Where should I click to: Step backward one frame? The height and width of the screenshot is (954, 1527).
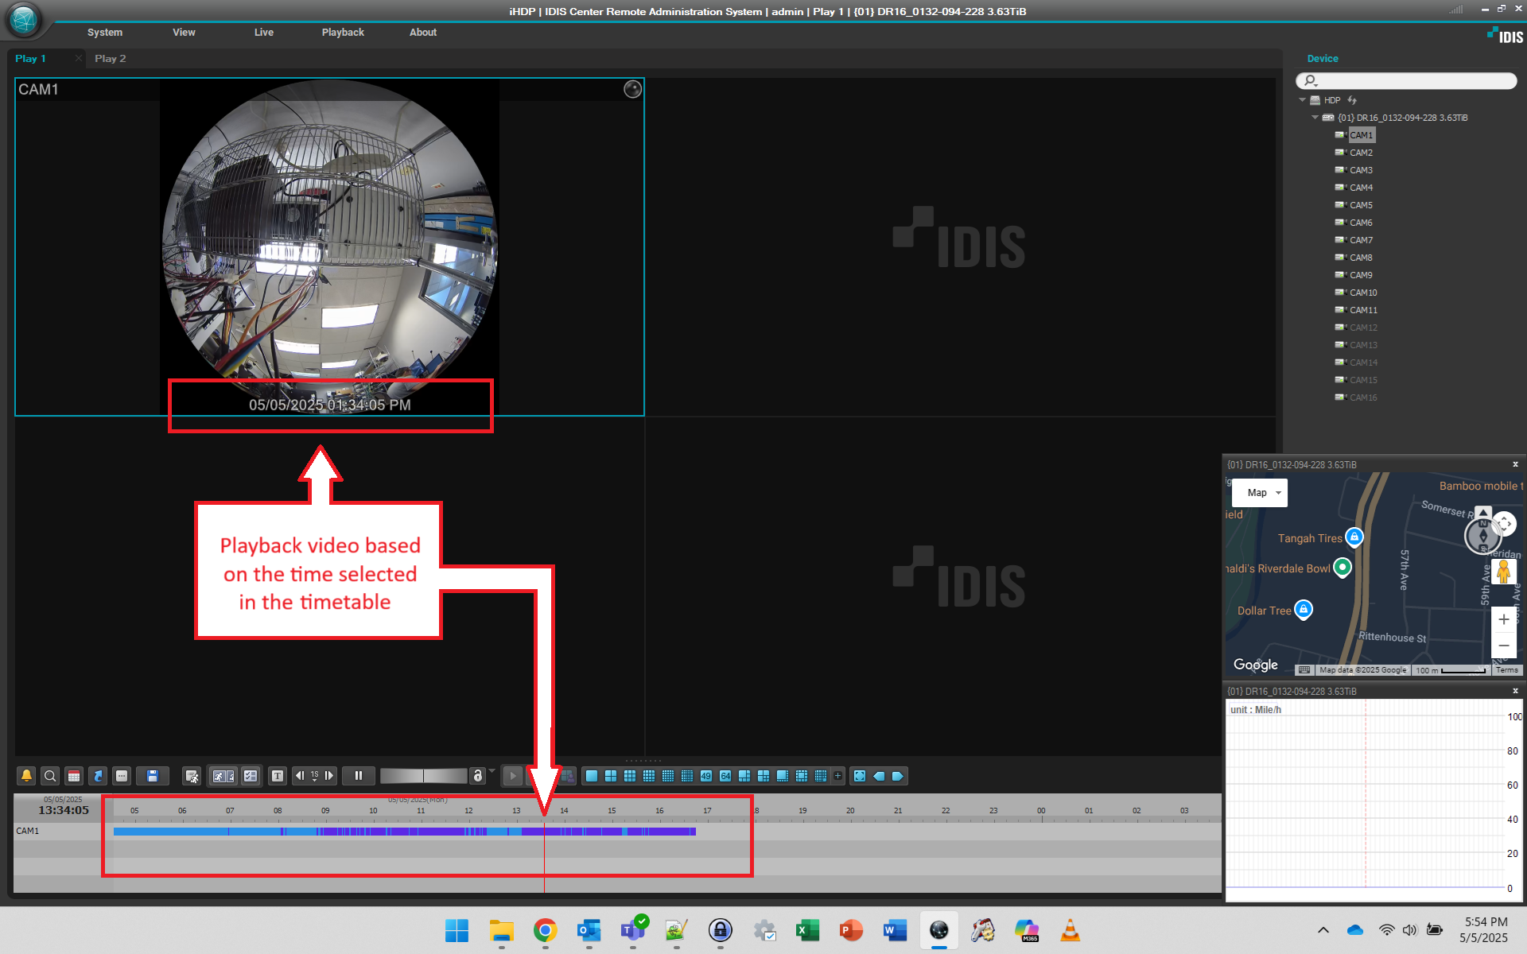click(300, 776)
